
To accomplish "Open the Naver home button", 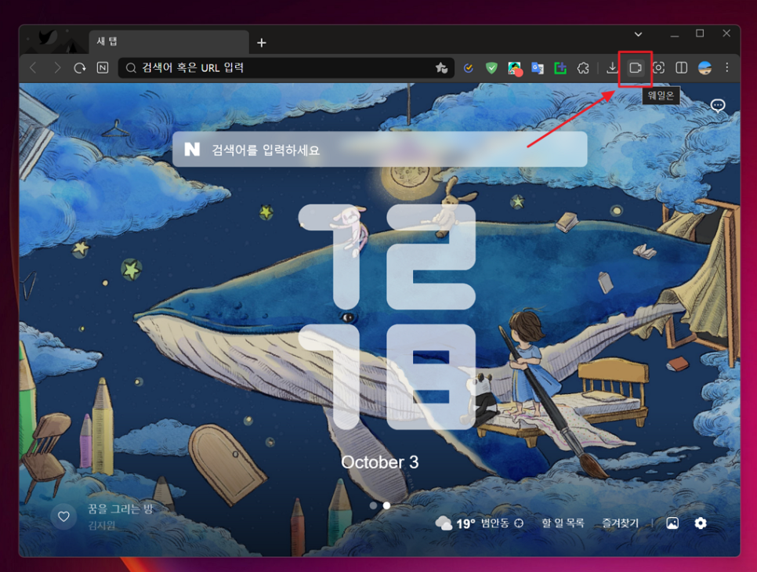I will click(x=103, y=68).
